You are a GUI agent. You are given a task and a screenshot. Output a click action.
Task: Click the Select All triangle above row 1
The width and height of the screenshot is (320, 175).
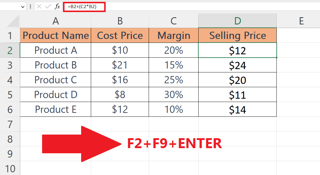point(13,21)
